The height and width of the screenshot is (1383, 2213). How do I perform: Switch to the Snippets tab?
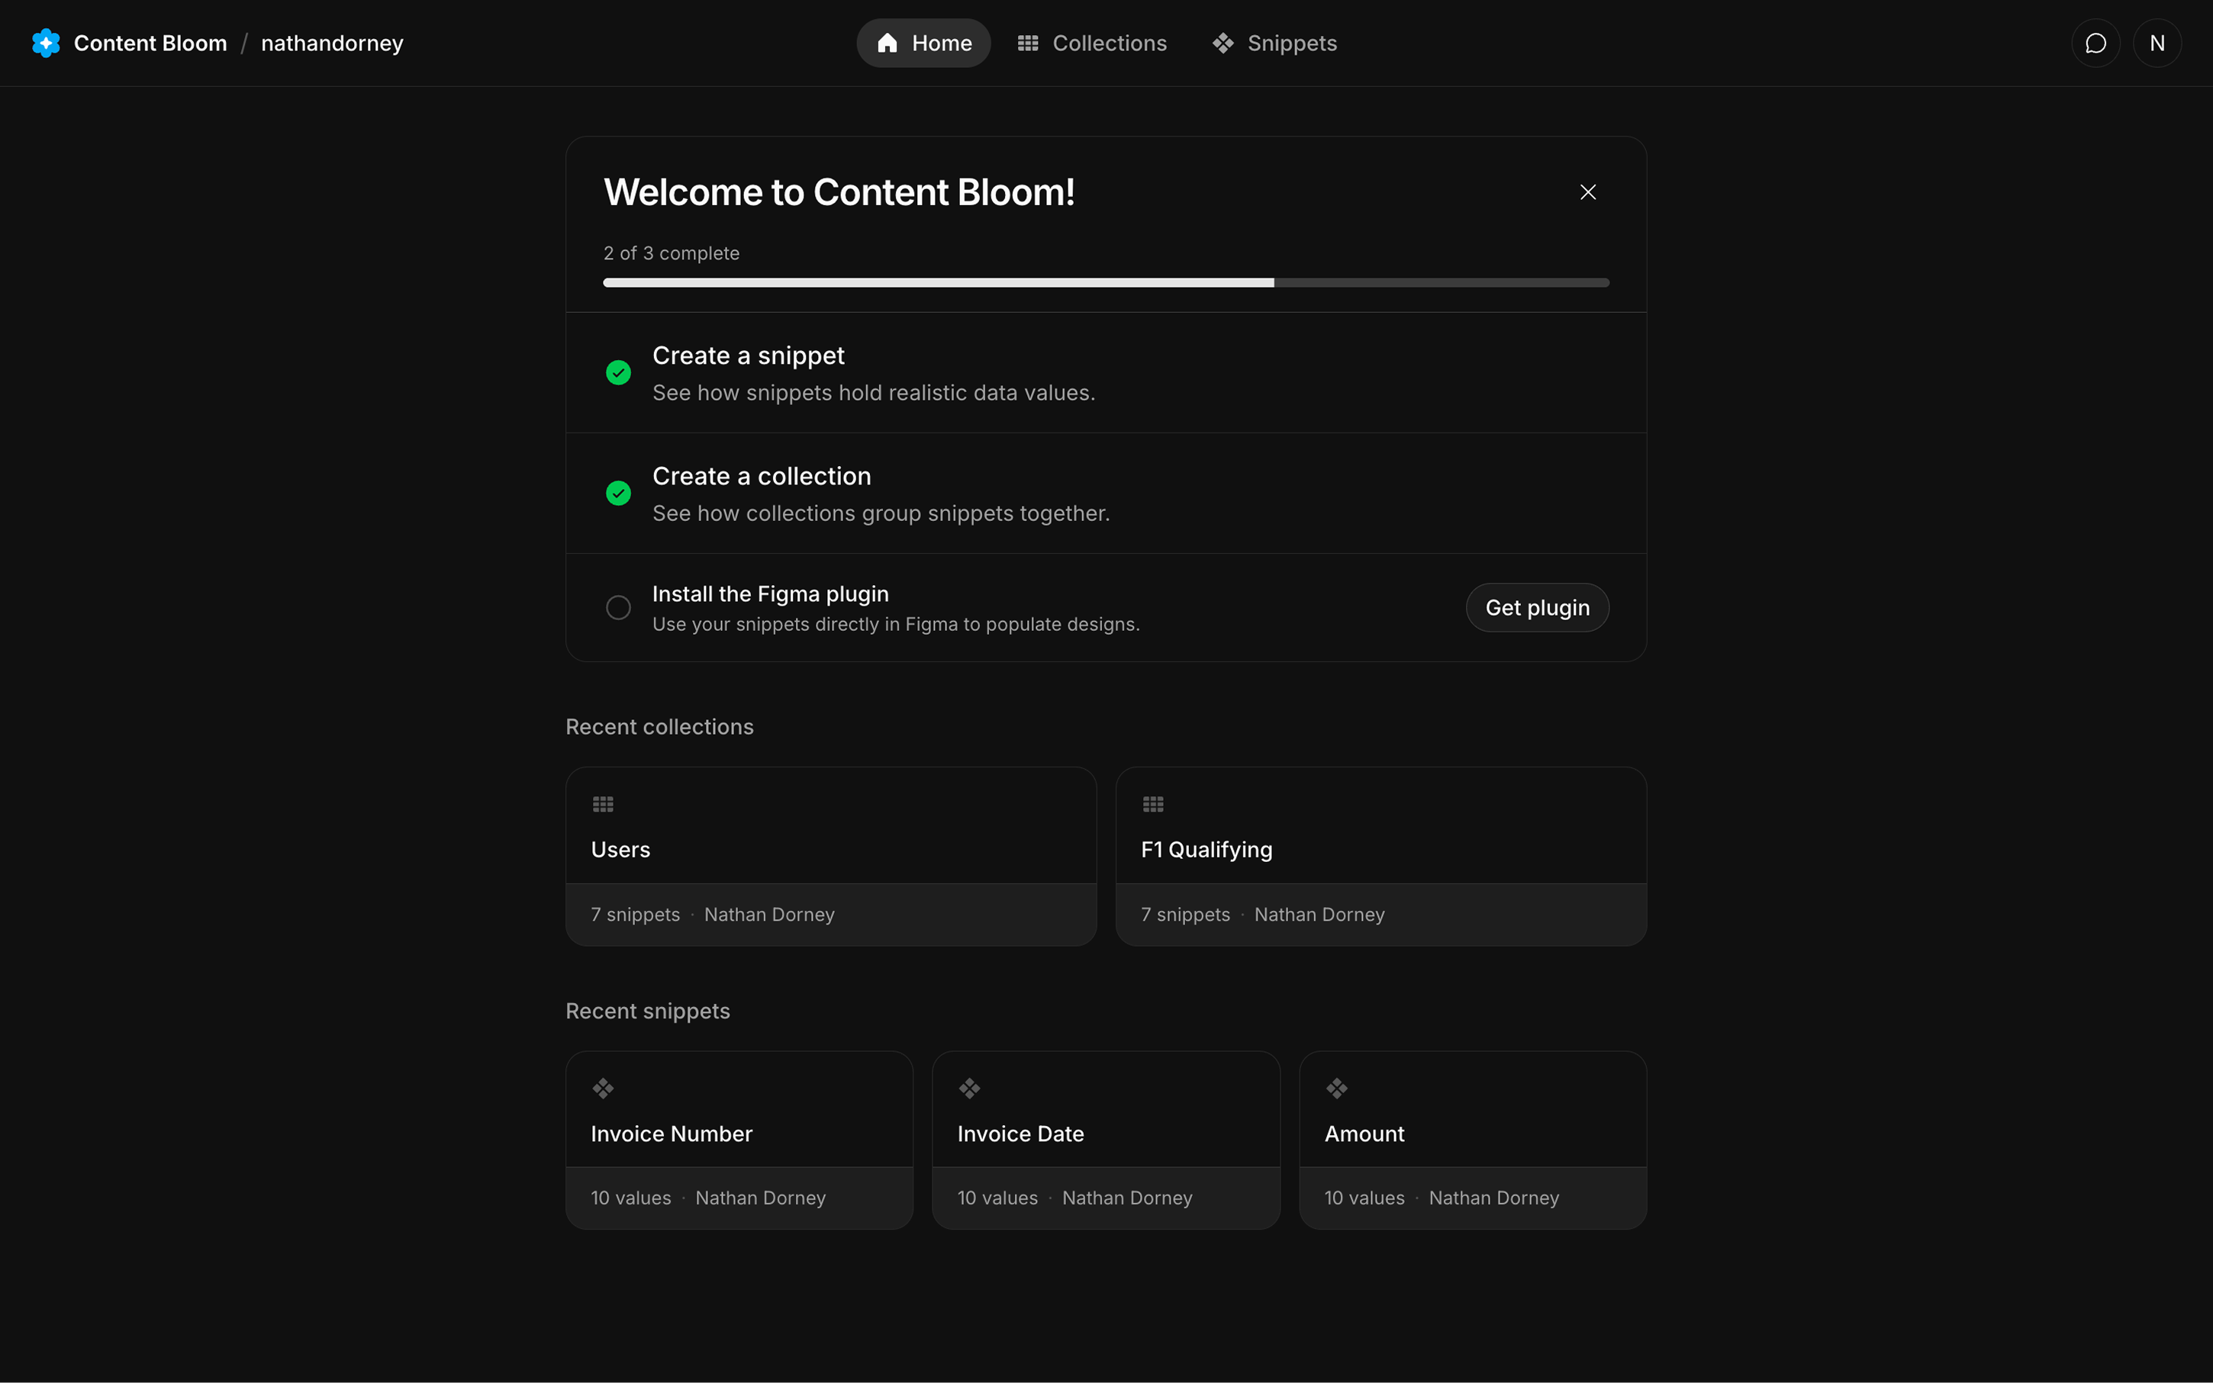[1274, 43]
